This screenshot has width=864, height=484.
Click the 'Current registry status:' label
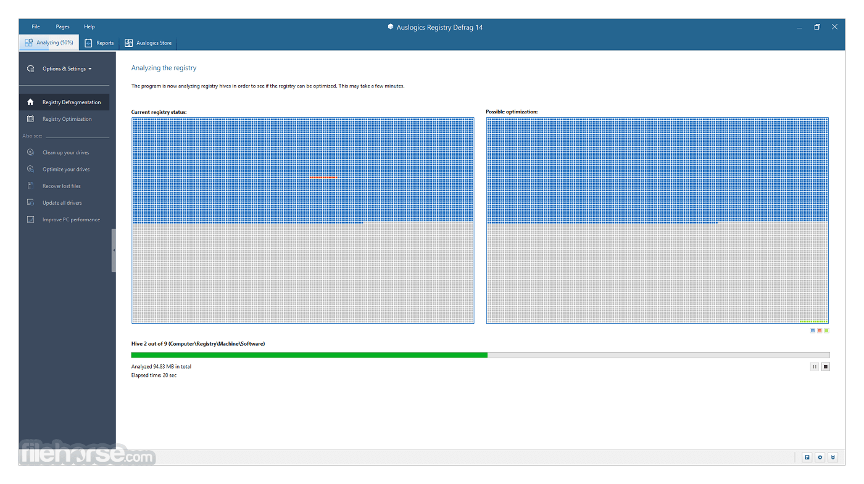click(x=159, y=112)
